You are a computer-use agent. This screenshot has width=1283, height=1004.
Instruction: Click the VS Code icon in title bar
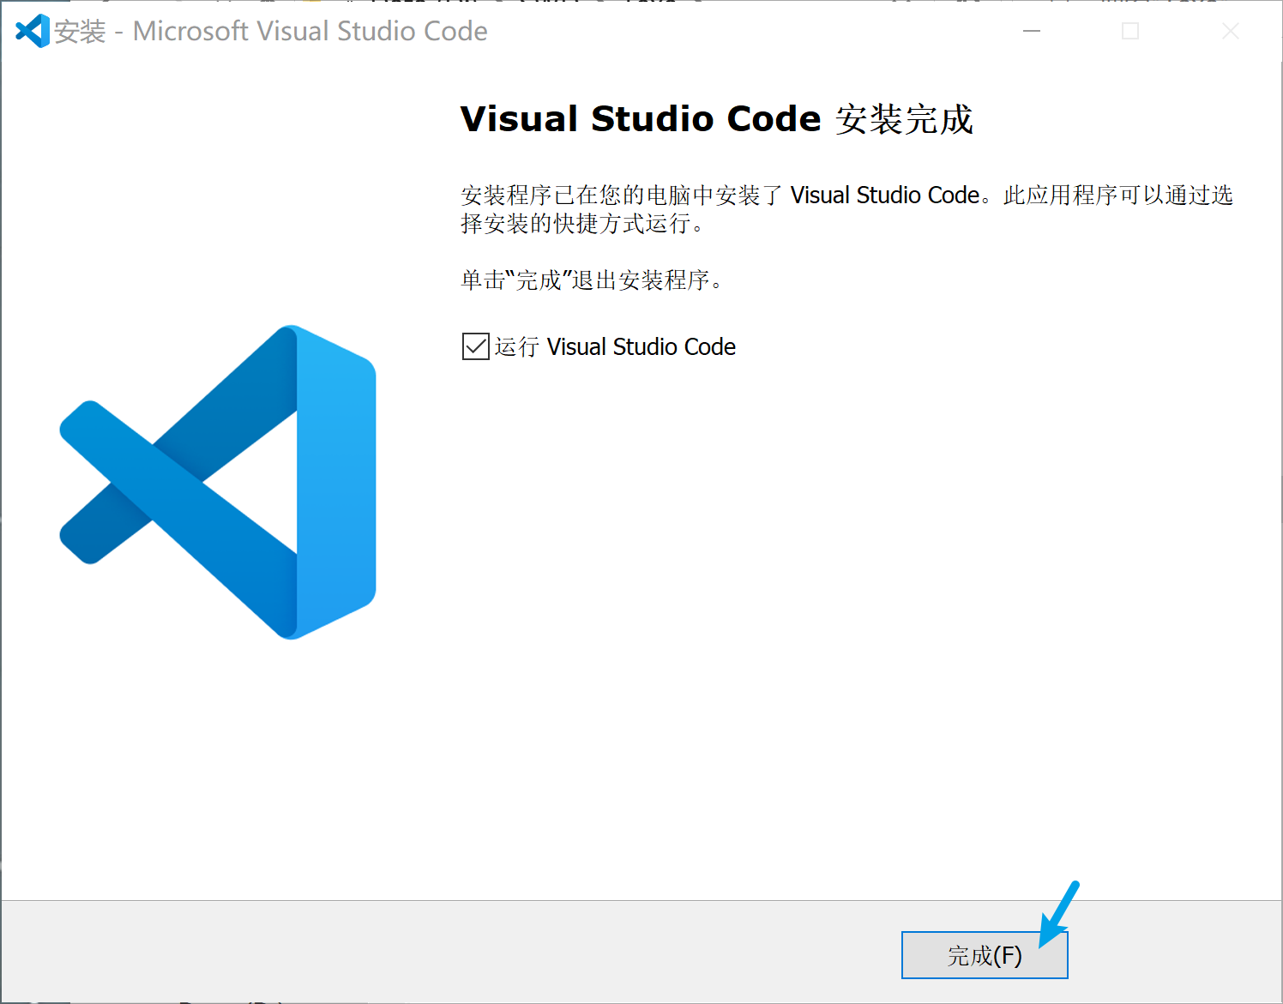(x=33, y=32)
